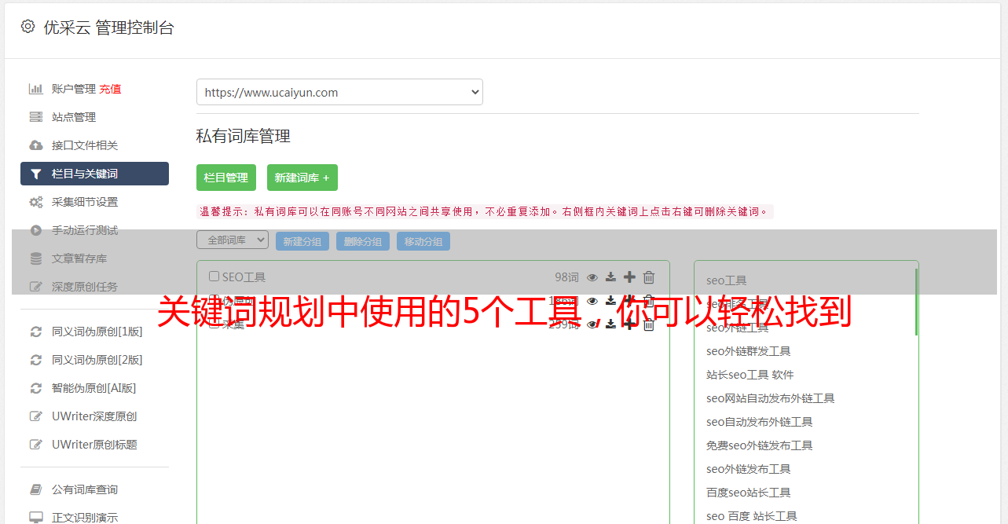1008x524 pixels.
Task: Click the edit icon beside UWriter原创标题
Action: (36, 445)
